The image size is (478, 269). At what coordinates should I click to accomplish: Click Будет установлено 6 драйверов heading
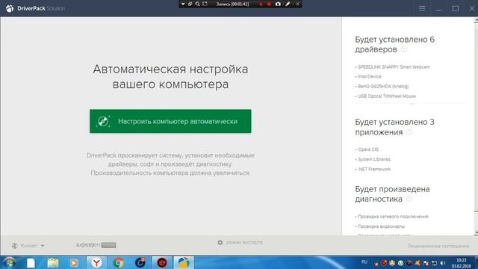[x=395, y=44]
